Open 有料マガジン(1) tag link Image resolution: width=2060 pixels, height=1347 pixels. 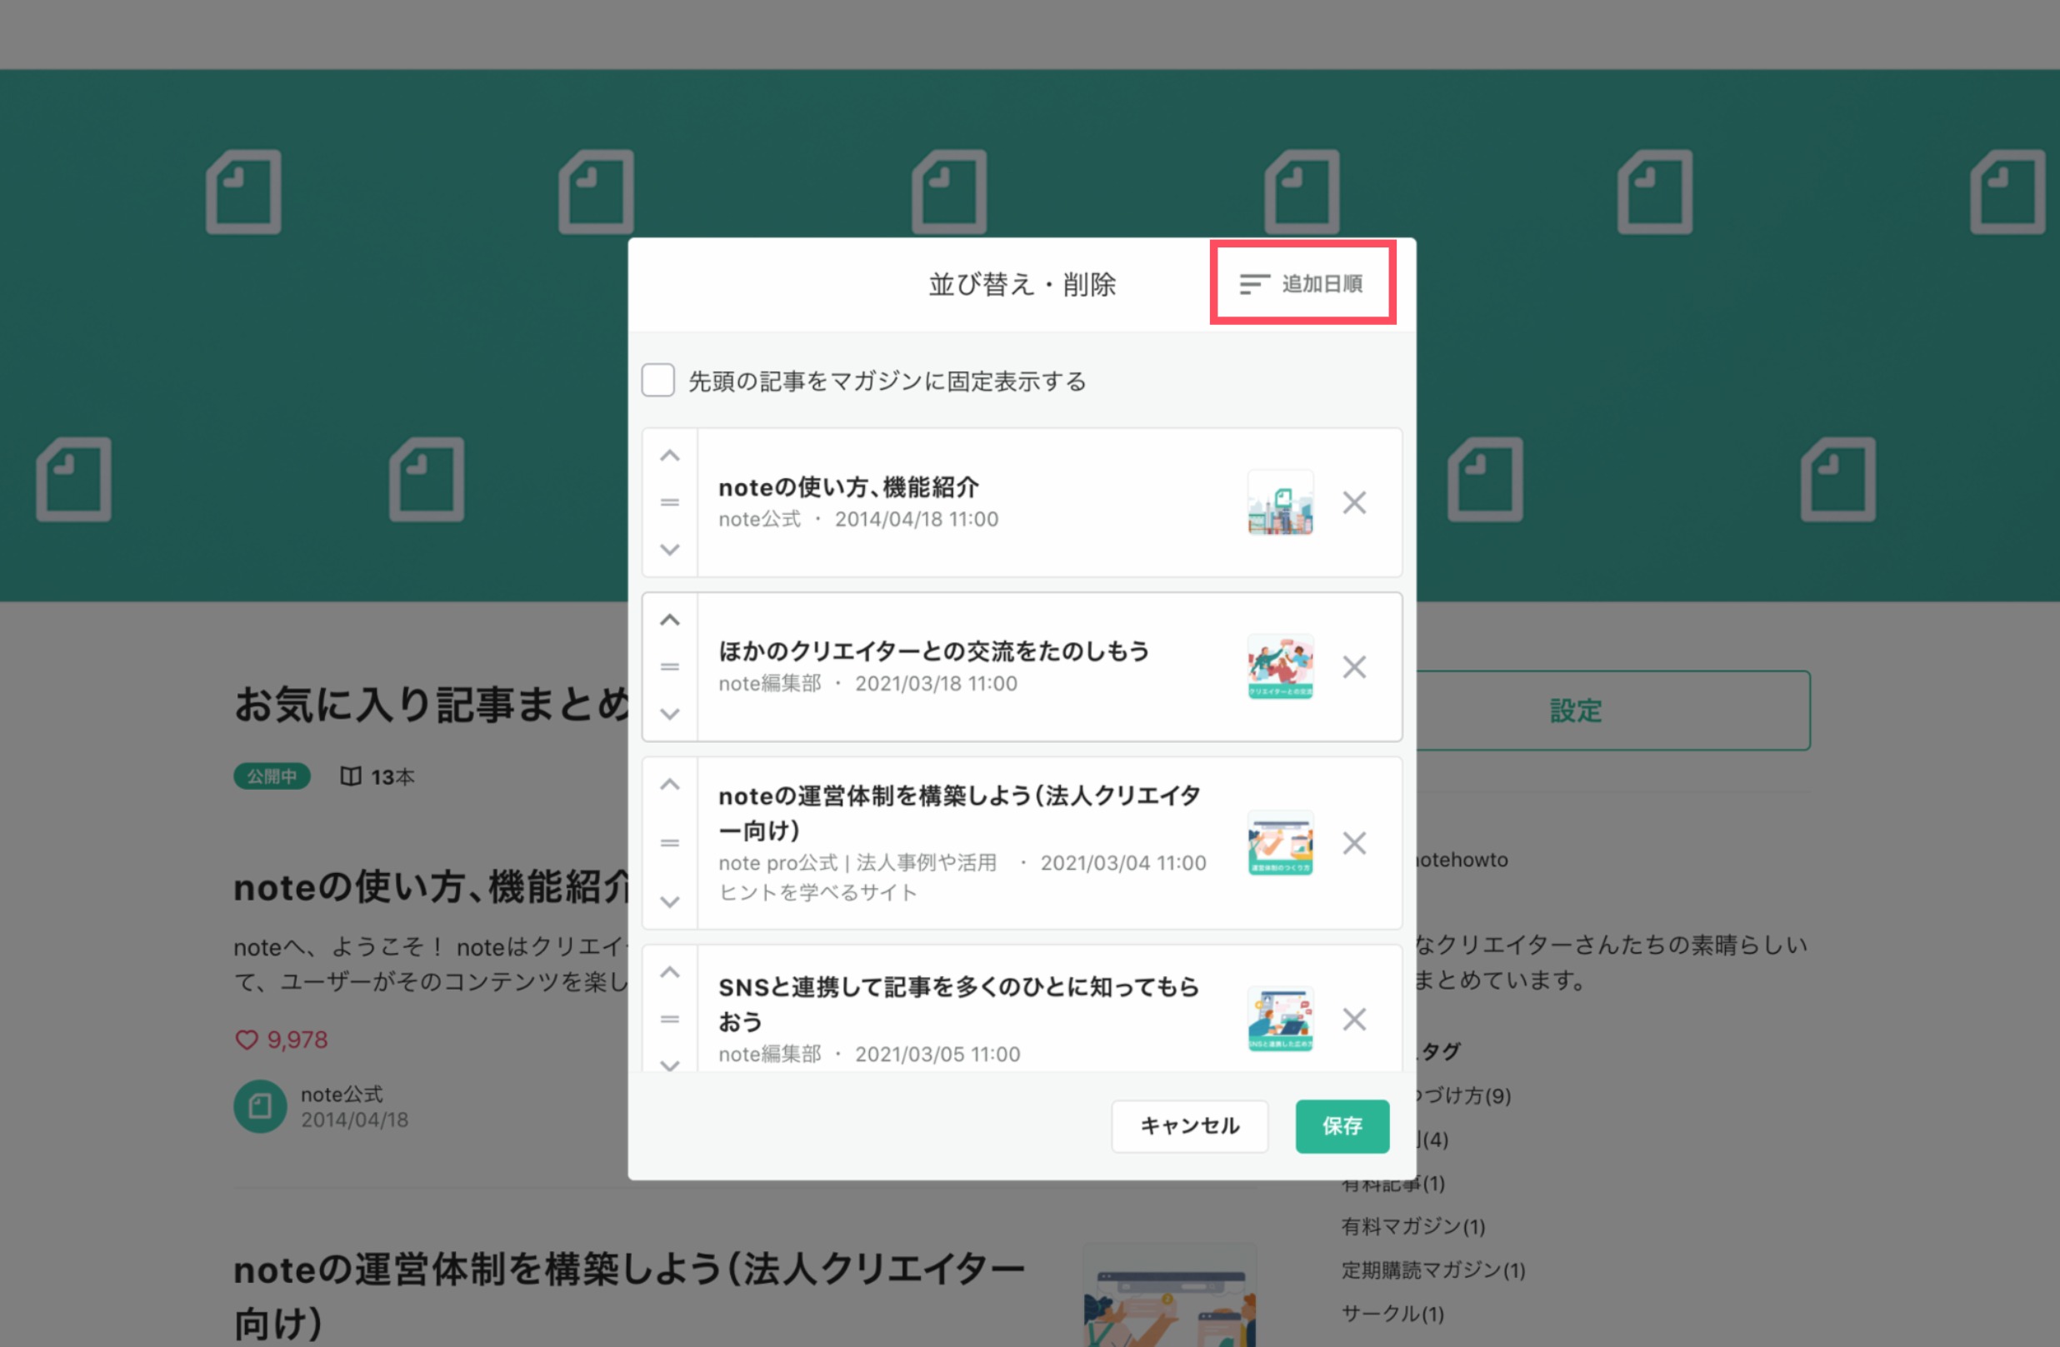(x=1412, y=1226)
